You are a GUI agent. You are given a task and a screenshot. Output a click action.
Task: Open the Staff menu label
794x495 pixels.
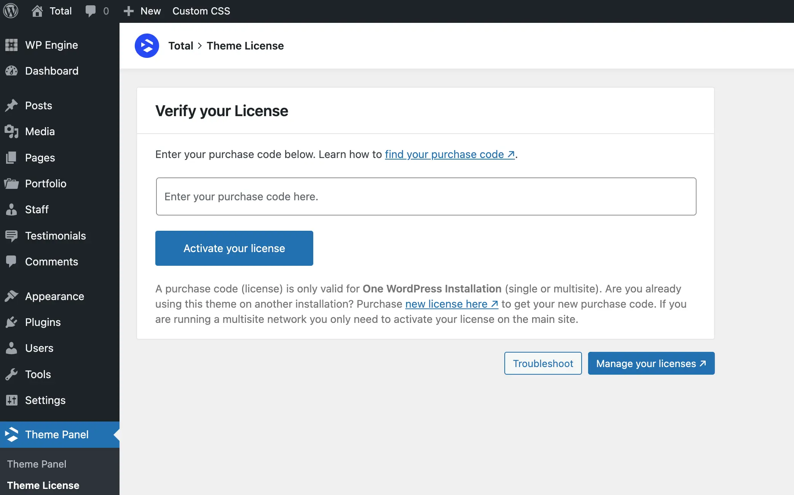tap(37, 209)
